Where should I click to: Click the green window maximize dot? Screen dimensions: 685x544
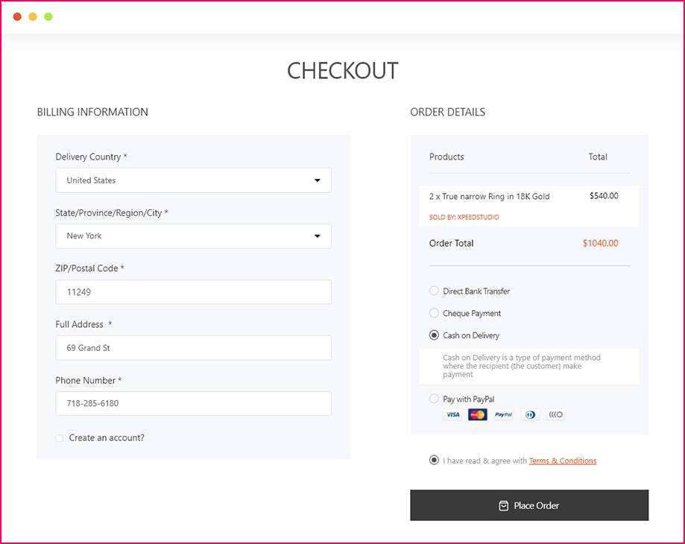48,16
